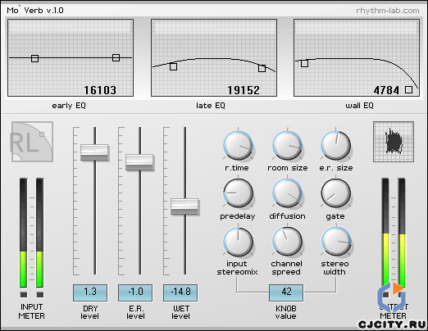Click the late EQ label

click(211, 106)
